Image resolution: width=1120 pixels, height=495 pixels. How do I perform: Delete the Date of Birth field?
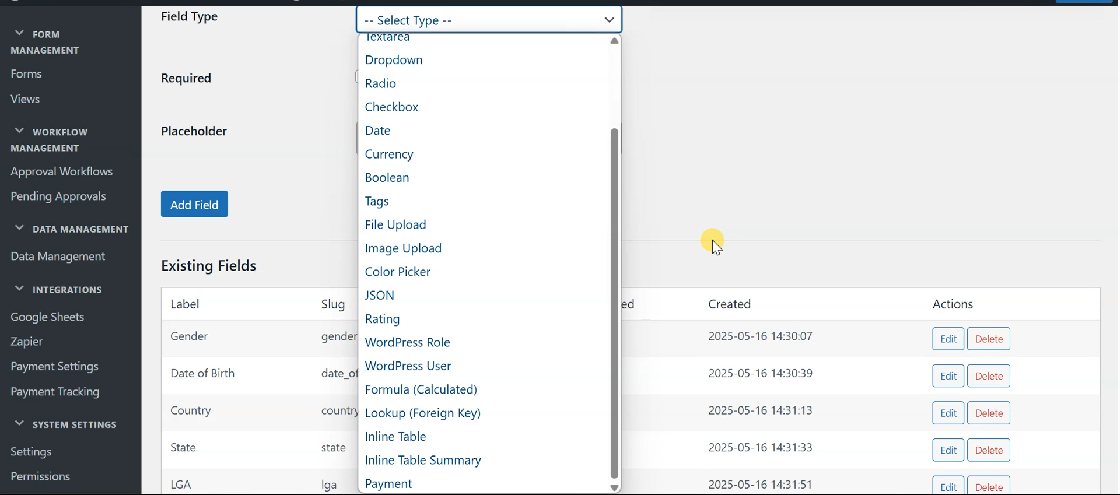coord(989,376)
